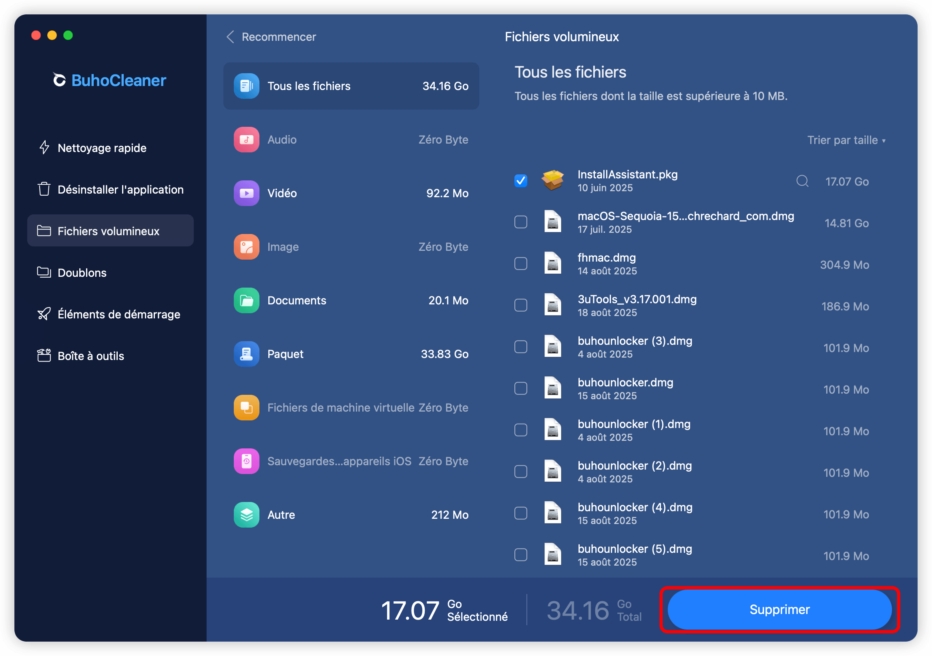The width and height of the screenshot is (932, 656).
Task: Click the buhounlocker (5).dmg file icon
Action: tap(552, 554)
